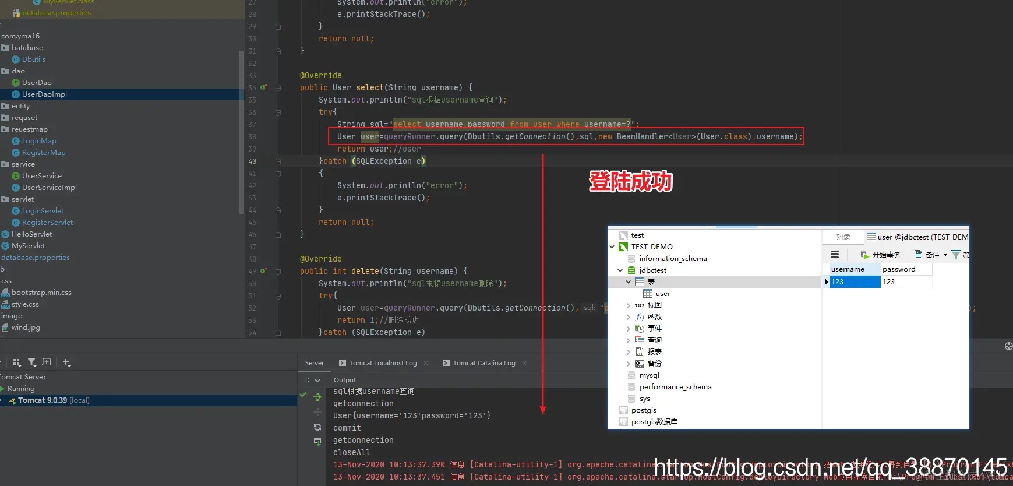Click the green deployment checkmark icon

[303, 395]
